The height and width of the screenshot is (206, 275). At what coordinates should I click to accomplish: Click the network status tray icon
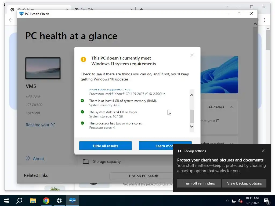point(234,201)
